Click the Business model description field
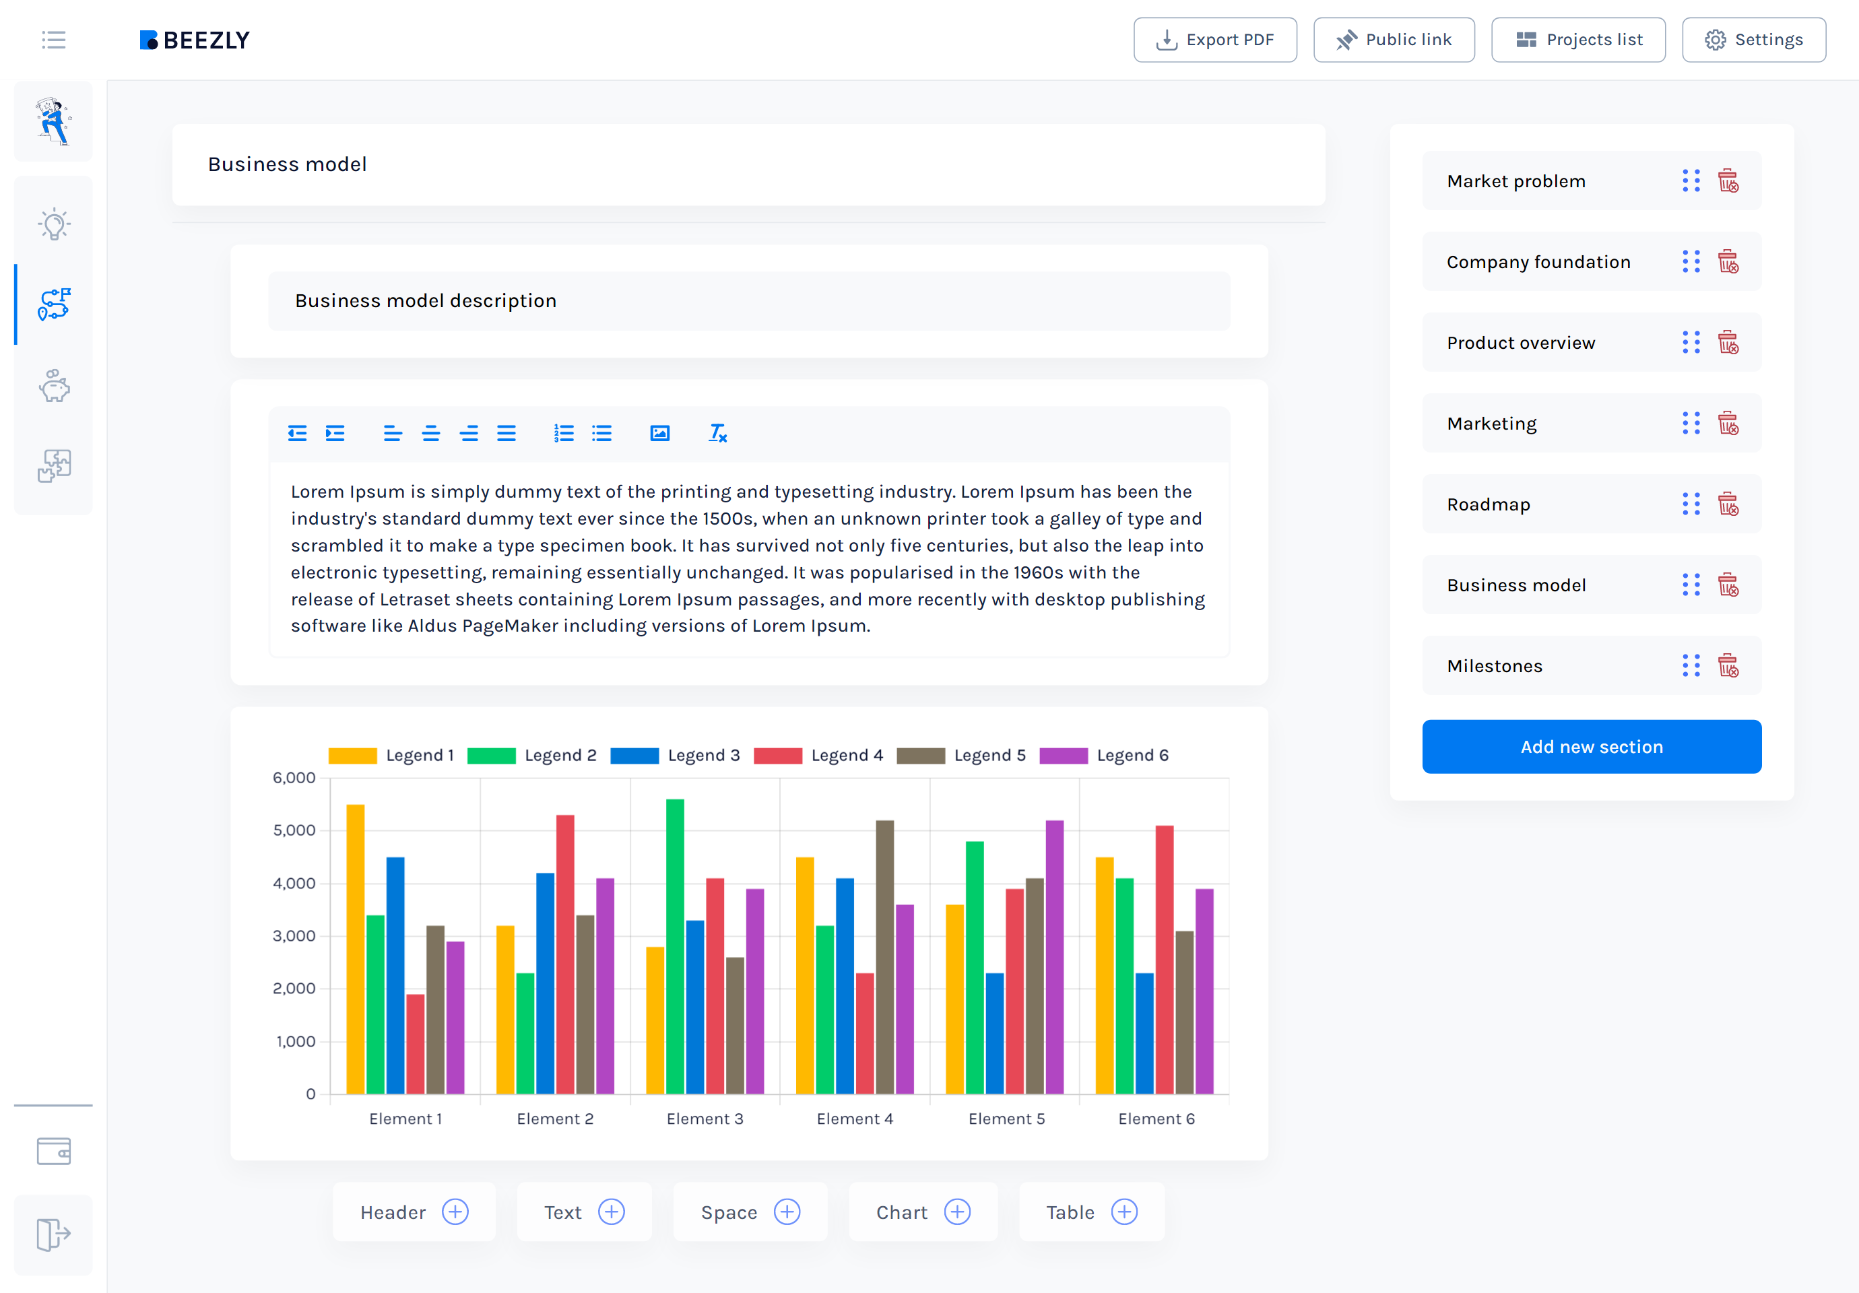Screen dimensions: 1859x1293 pos(748,300)
